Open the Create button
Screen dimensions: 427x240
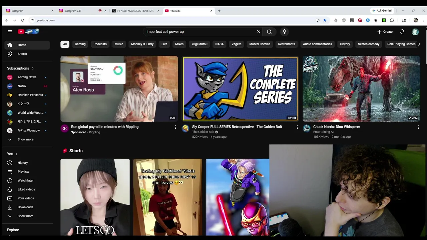(385, 32)
